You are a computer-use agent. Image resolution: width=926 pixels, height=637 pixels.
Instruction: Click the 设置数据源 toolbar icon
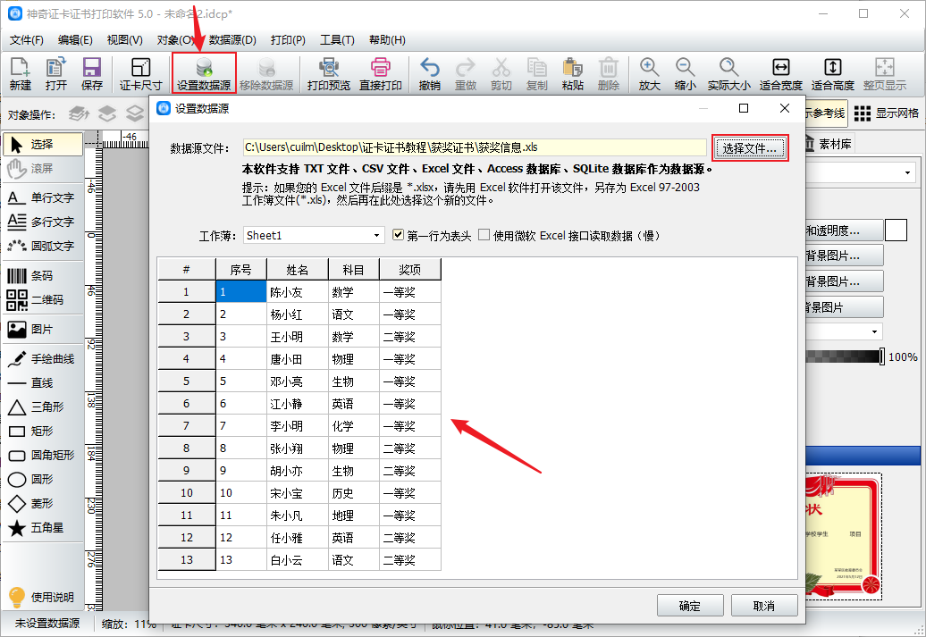(x=204, y=74)
